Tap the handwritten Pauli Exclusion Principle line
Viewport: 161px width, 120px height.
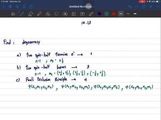click(46, 79)
